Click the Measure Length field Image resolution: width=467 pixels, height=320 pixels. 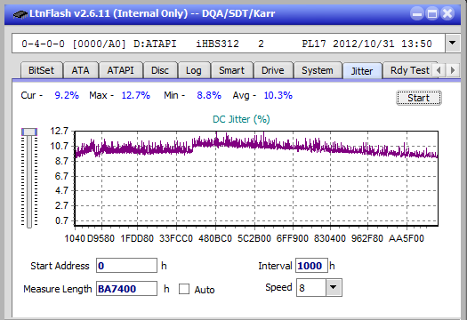(x=126, y=289)
